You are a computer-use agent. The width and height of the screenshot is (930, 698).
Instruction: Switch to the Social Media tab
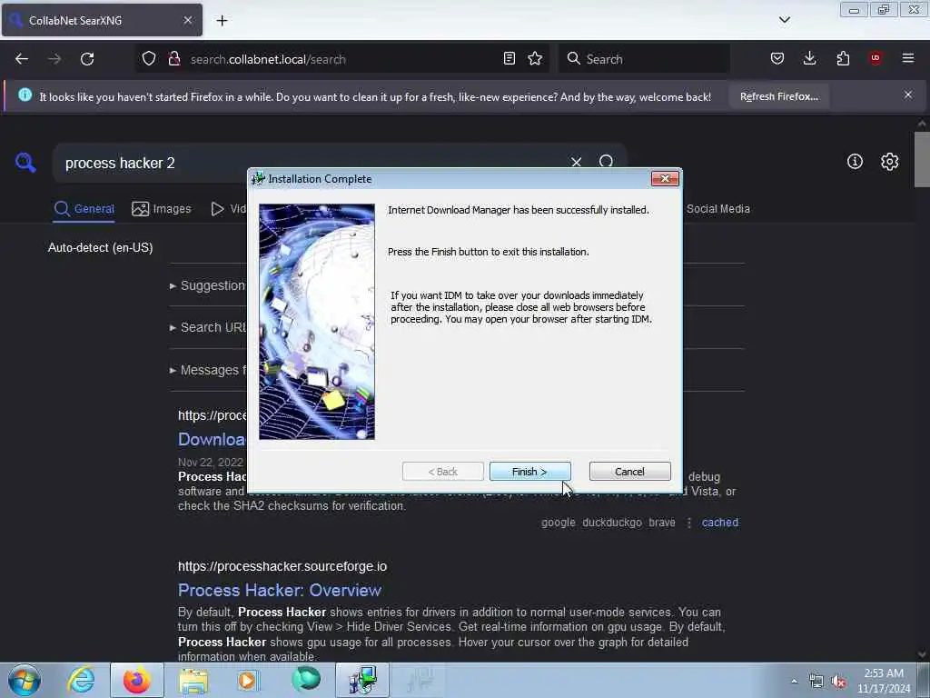click(x=717, y=209)
